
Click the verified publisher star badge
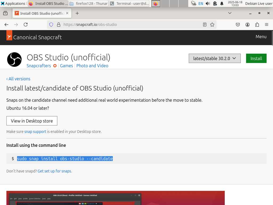[55, 66]
